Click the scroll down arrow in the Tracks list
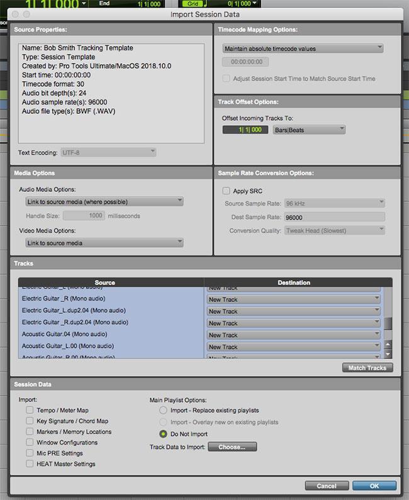The image size is (409, 500). coord(388,355)
